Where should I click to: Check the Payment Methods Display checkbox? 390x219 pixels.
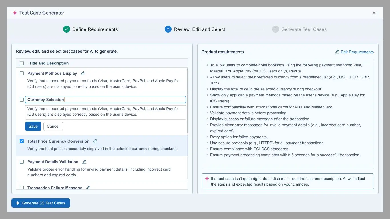(22, 73)
